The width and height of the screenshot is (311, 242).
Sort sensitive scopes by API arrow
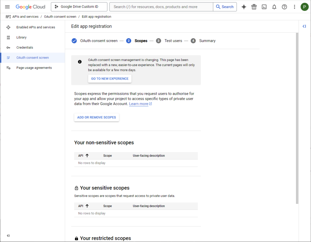(x=87, y=206)
